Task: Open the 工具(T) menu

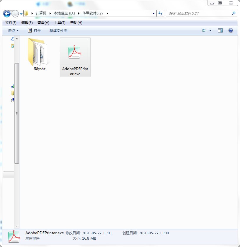Action: coord(60,23)
